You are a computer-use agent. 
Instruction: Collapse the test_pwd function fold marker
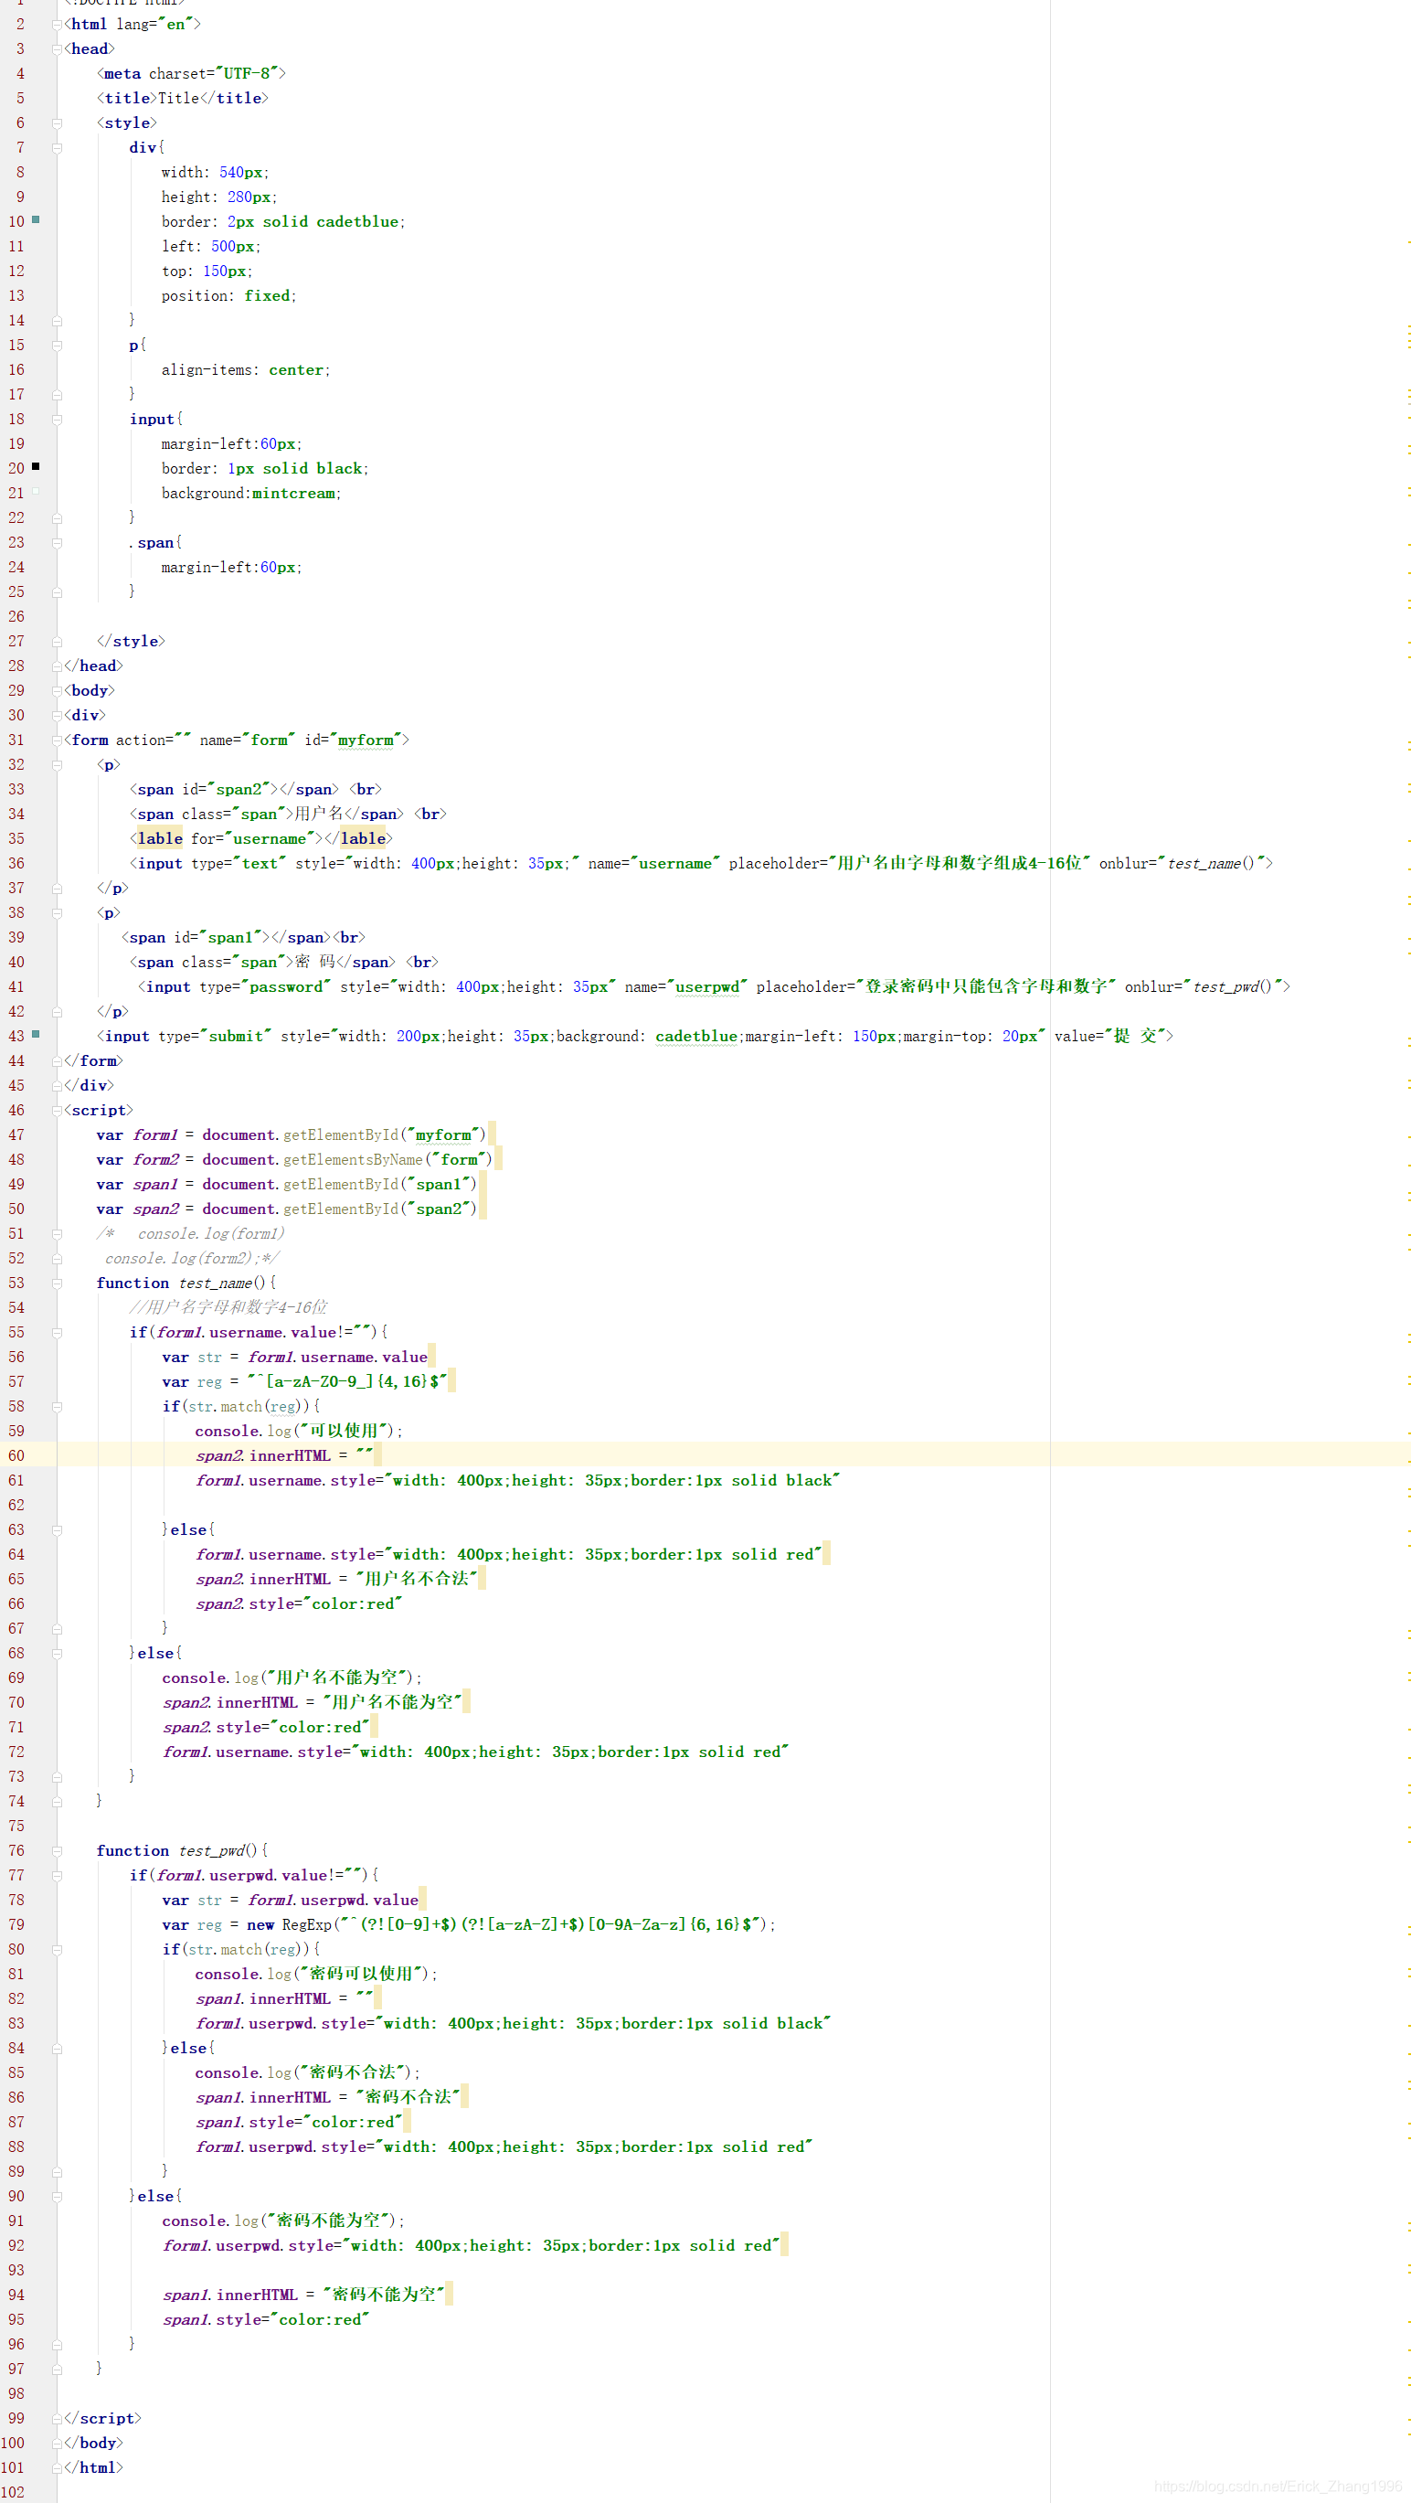click(x=57, y=1851)
